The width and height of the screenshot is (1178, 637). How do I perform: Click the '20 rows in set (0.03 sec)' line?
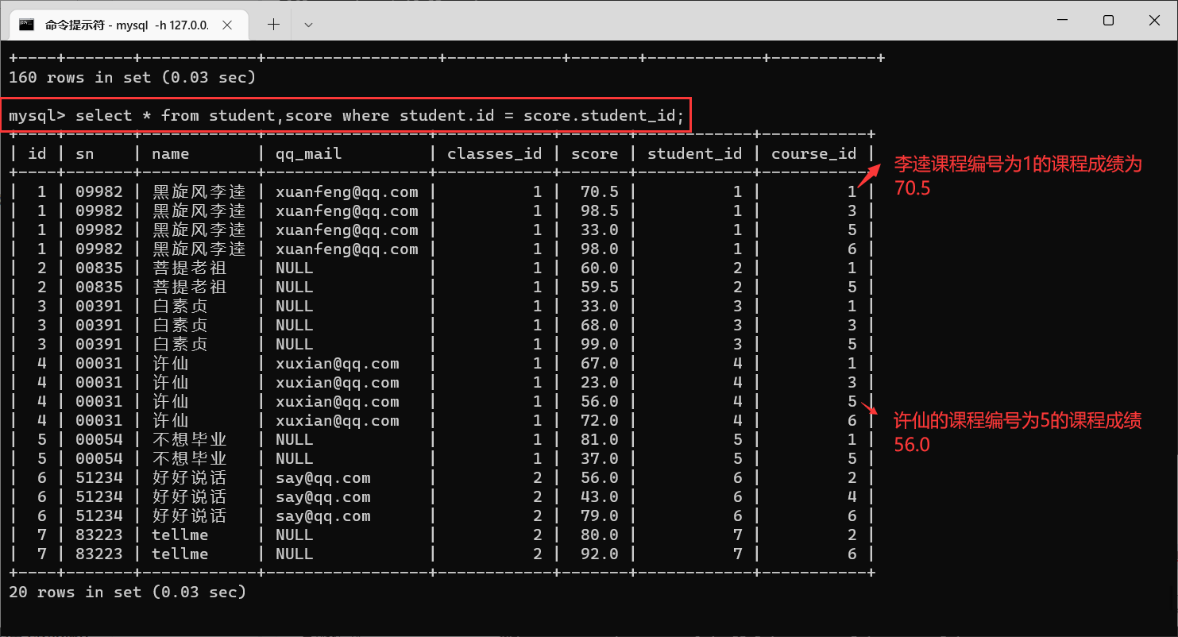coord(127,593)
